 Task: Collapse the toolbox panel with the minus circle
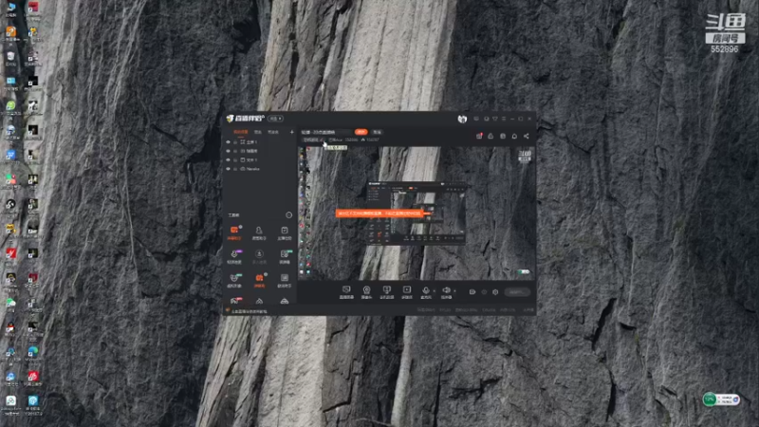tap(289, 215)
